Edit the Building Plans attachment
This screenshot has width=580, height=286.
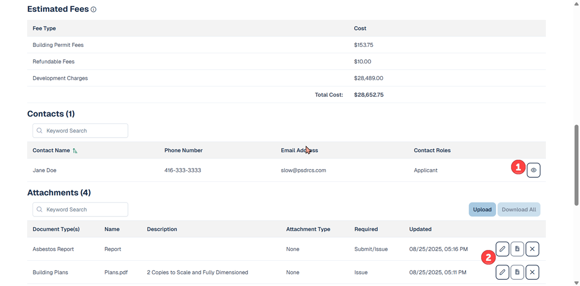coord(502,272)
